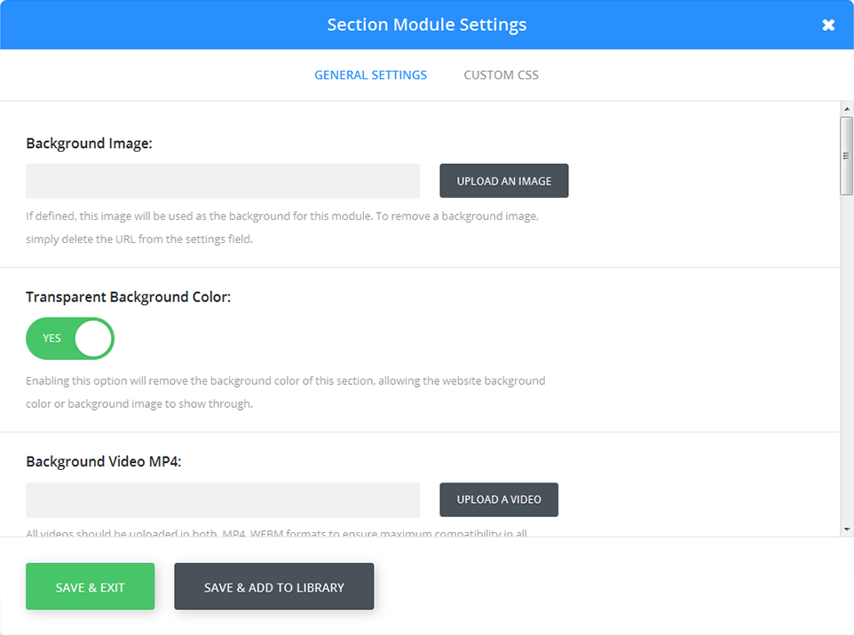Click the Upload An Image button
The height and width of the screenshot is (635, 854).
tap(503, 180)
